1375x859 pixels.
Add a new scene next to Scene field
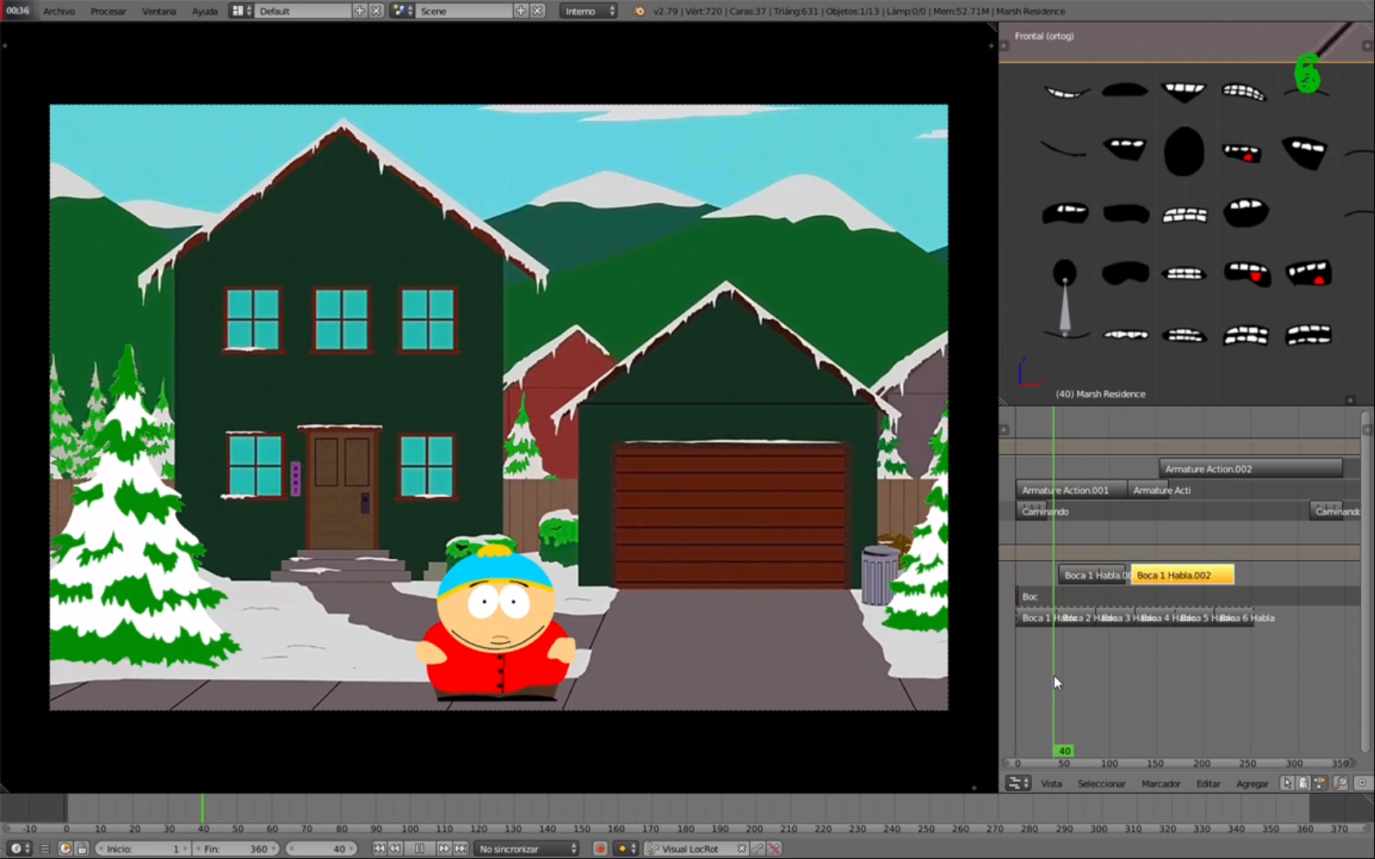click(521, 11)
